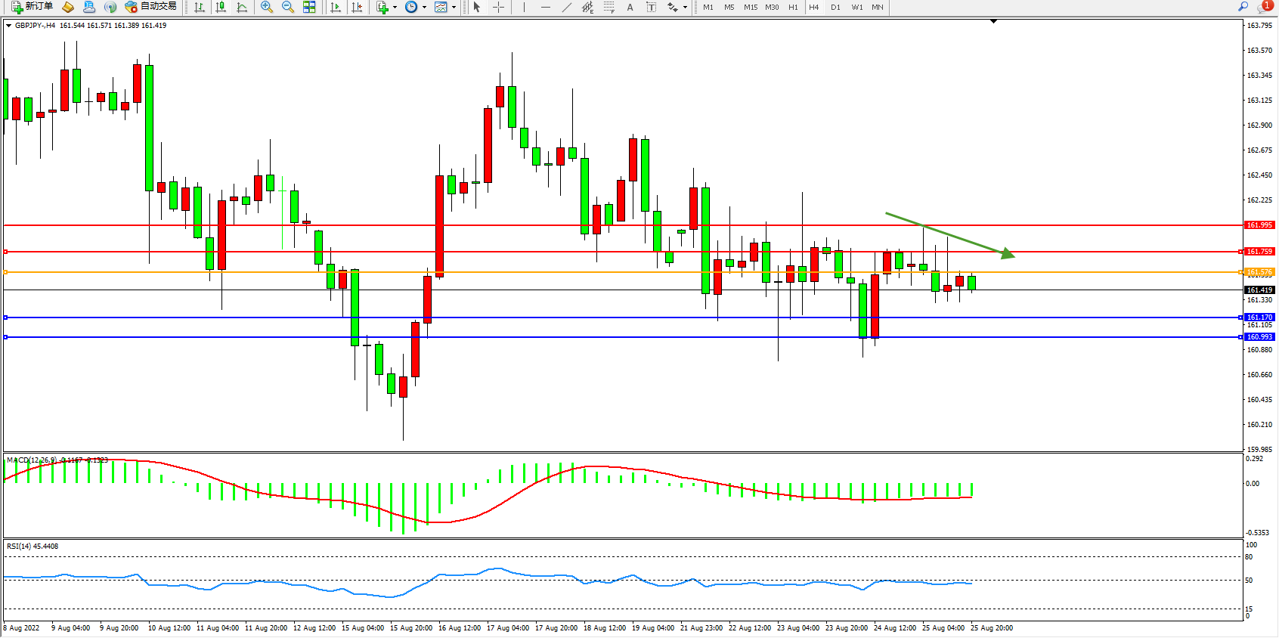
Task: Open the chart templates dropdown
Action: click(x=454, y=7)
